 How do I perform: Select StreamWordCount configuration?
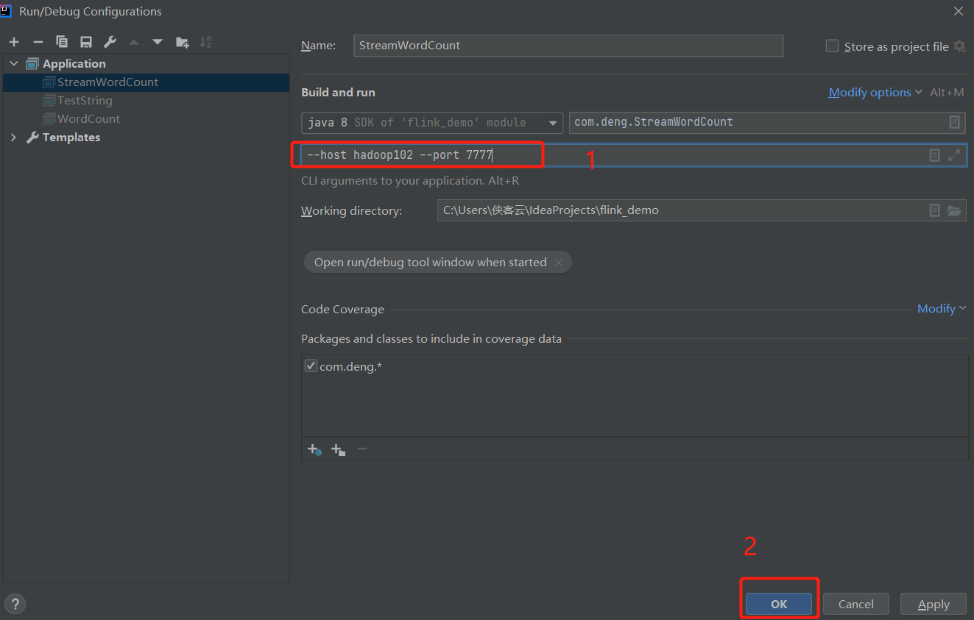tap(146, 82)
